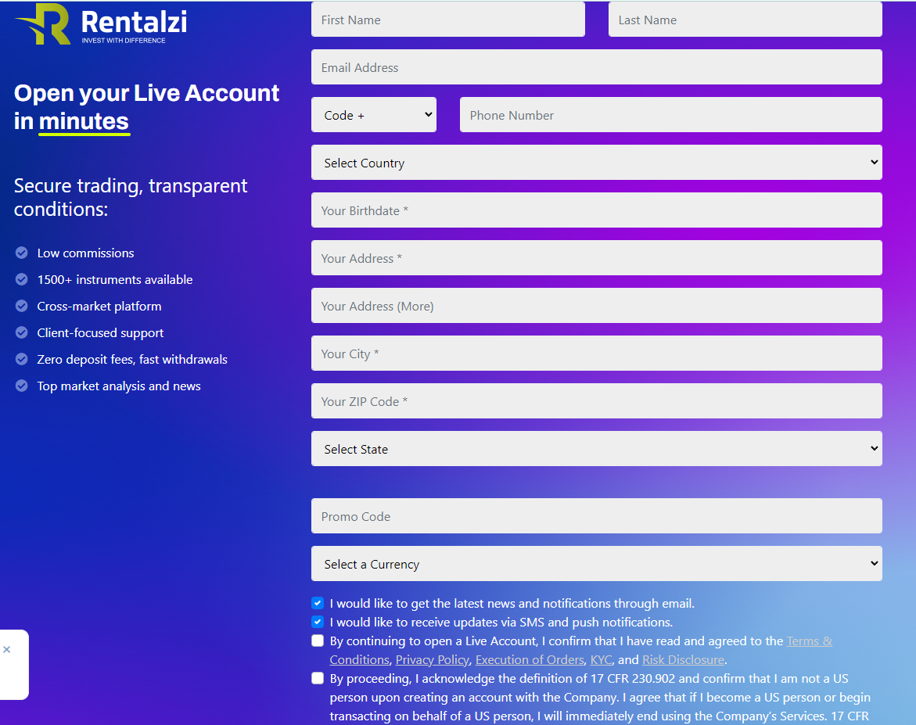The height and width of the screenshot is (725, 916).
Task: Click the Your ZIP Code field
Action: coord(596,401)
